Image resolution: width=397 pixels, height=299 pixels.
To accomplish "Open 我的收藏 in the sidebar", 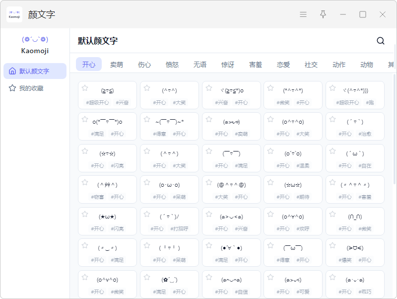I will 31,88.
